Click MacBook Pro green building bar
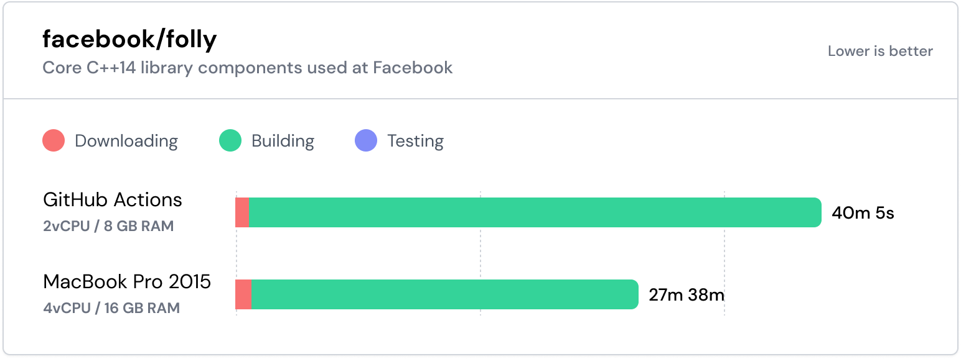961x359 pixels. (445, 294)
